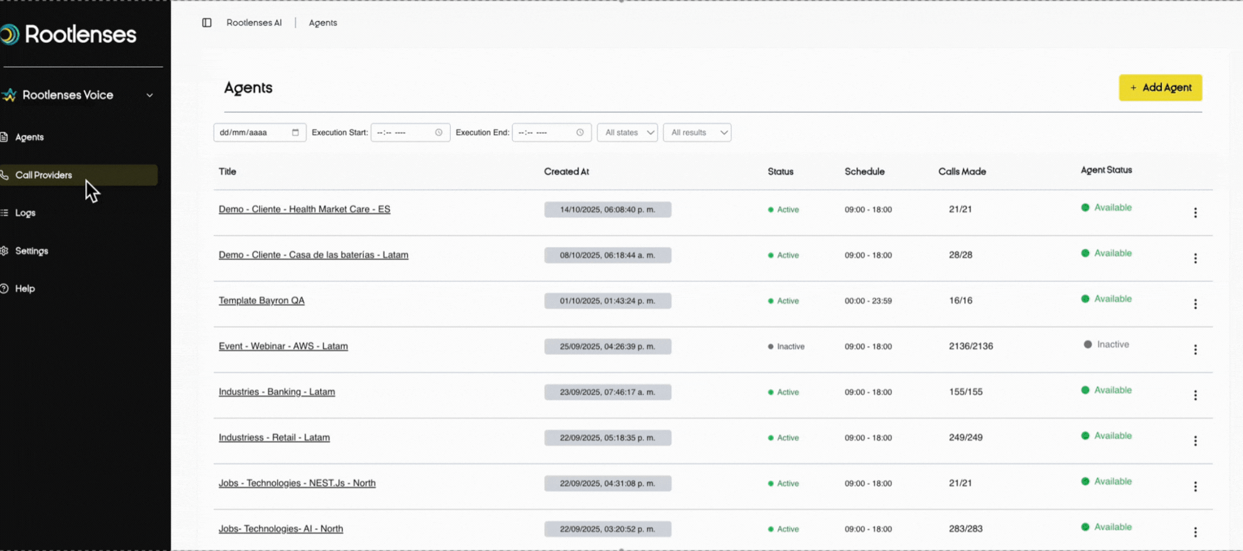Open Demo - Cliente - Casa de las baterías agent
The image size is (1243, 551).
(x=313, y=255)
